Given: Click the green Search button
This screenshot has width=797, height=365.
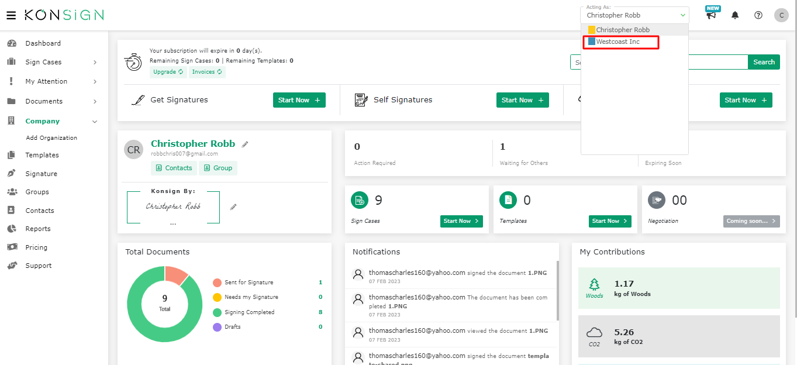Looking at the screenshot, I should [x=764, y=62].
